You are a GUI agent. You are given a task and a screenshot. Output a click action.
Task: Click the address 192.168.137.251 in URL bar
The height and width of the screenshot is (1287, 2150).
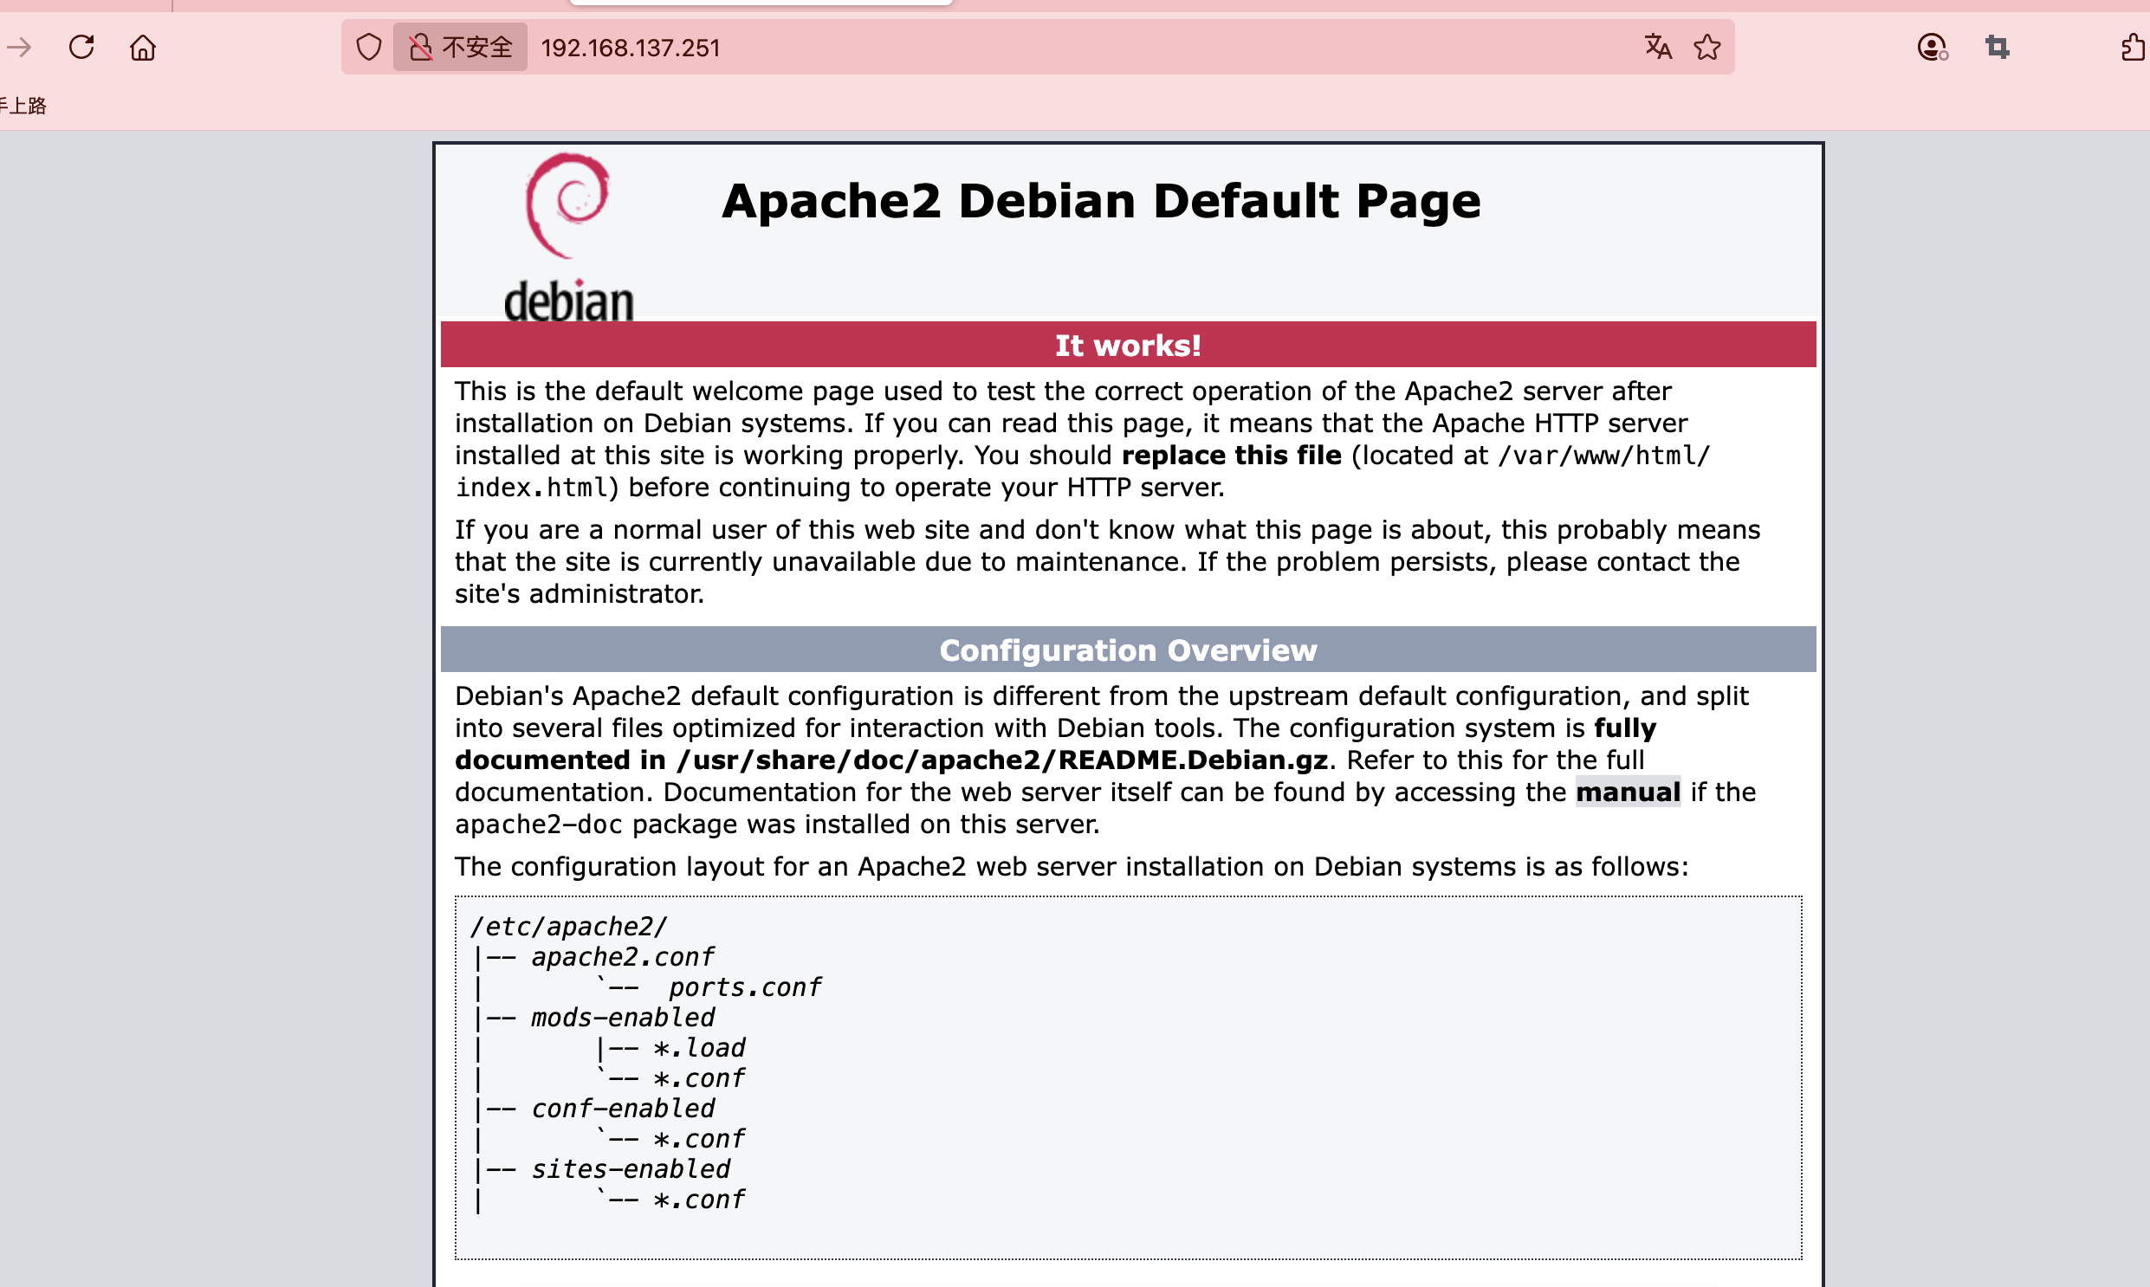631,48
